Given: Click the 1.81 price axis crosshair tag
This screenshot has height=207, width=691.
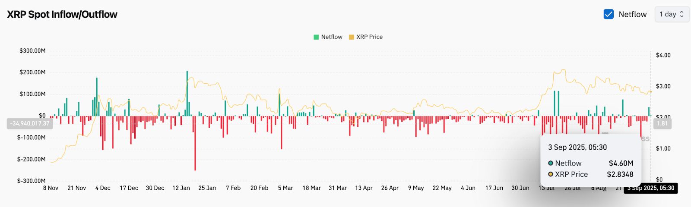Looking at the screenshot, I should [662, 124].
